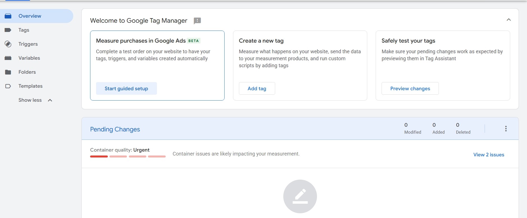The image size is (527, 218).
Task: Click 'Container issues are likely impacting' message
Action: tap(236, 154)
